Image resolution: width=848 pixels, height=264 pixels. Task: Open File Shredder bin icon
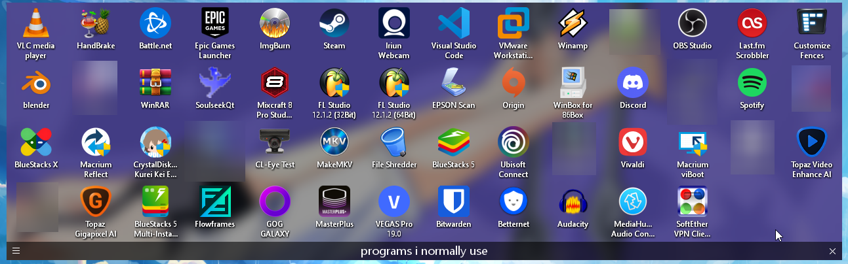pyautogui.click(x=394, y=143)
